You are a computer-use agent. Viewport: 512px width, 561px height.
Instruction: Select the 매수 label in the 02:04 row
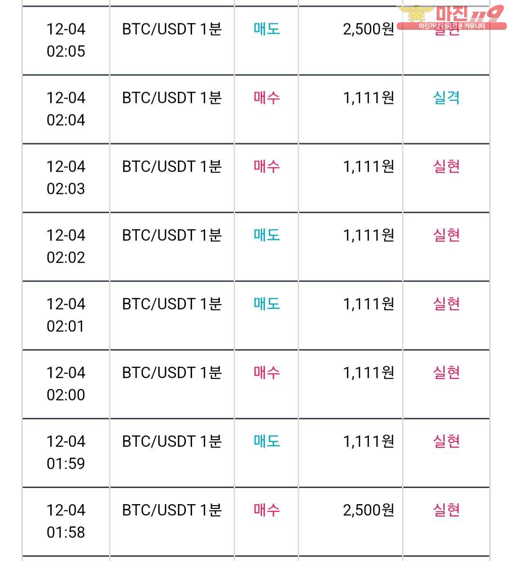[x=267, y=98]
